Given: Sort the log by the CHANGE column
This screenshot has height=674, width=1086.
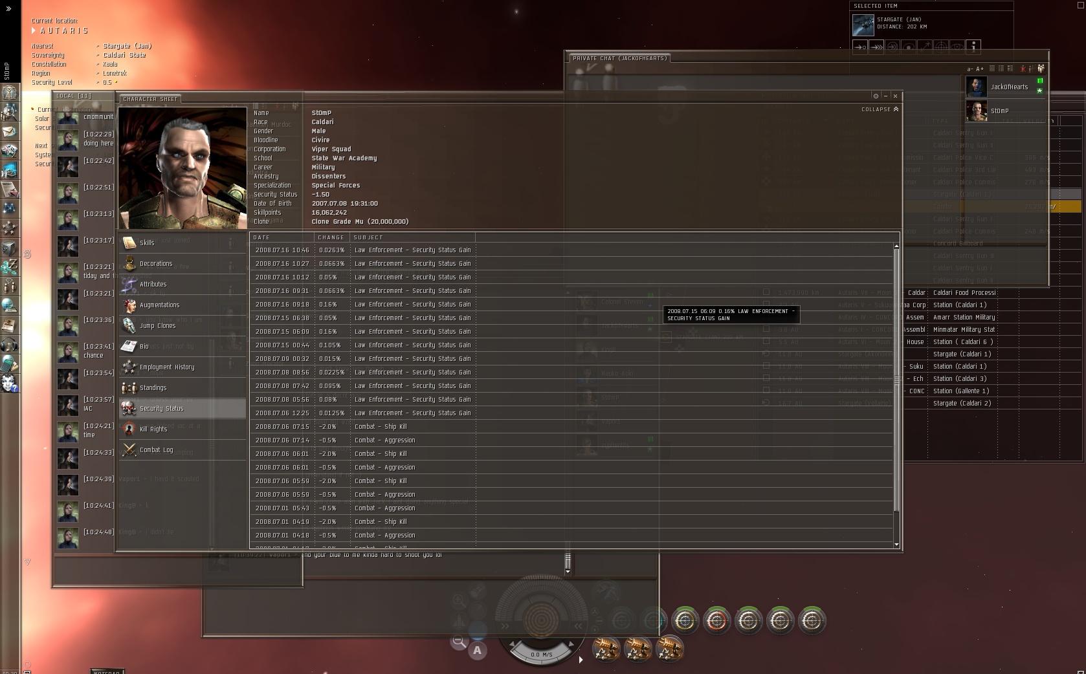Looking at the screenshot, I should pyautogui.click(x=332, y=237).
